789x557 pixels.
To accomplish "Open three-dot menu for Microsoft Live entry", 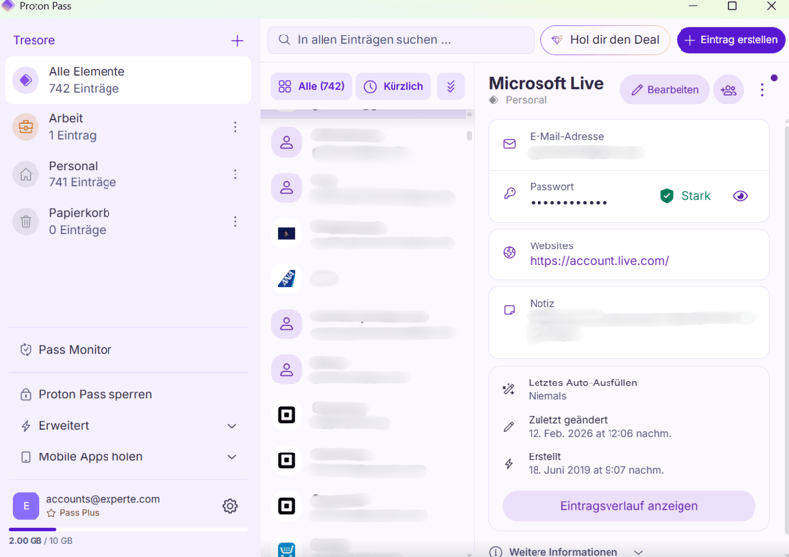I will click(762, 90).
